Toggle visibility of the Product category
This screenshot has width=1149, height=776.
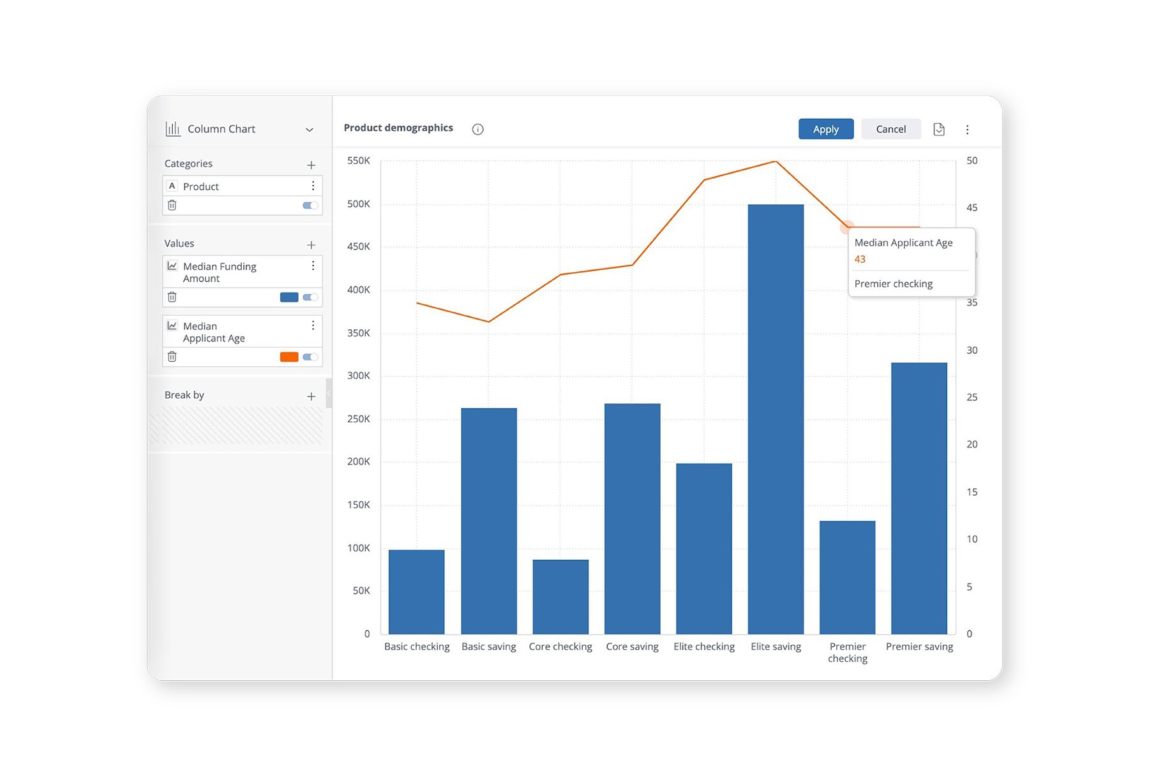309,205
